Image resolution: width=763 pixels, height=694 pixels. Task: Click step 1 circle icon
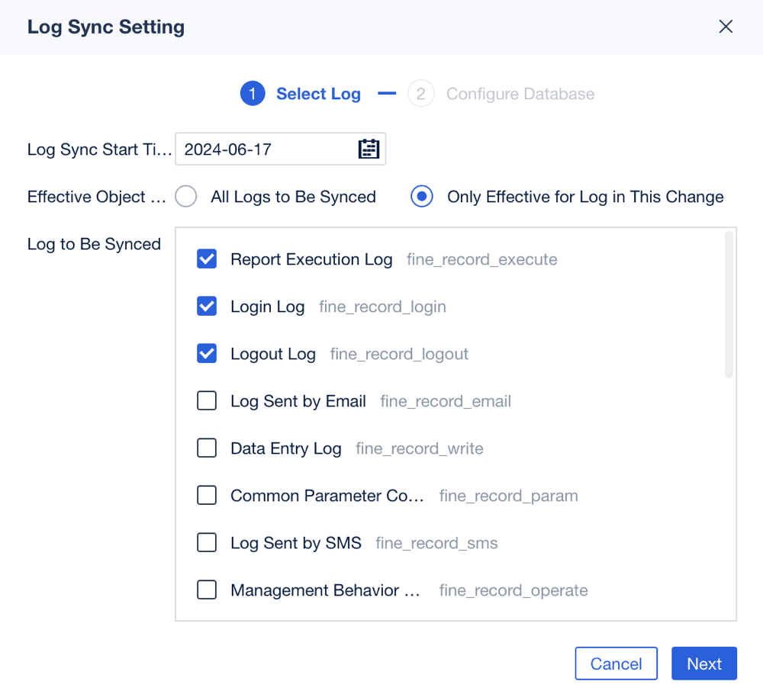point(253,93)
